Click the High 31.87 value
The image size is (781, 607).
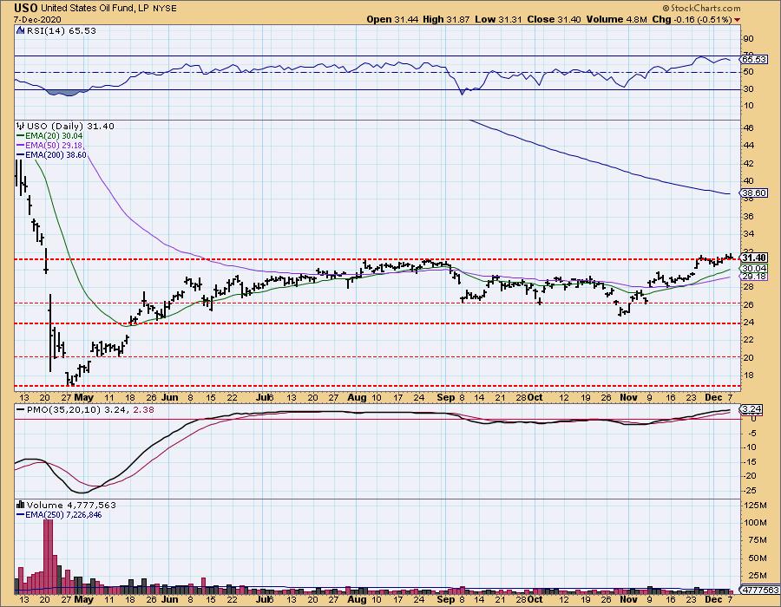click(x=446, y=19)
